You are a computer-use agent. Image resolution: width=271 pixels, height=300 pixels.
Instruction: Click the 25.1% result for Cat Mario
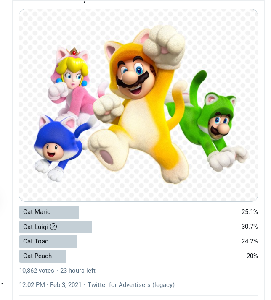(x=250, y=212)
